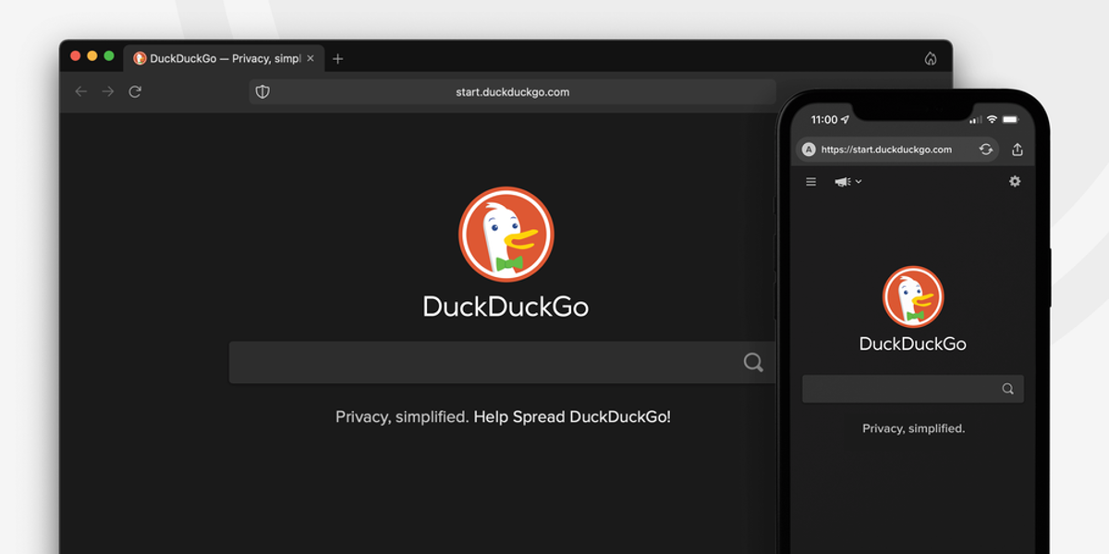Go back using the browser back arrow
The image size is (1109, 554).
pyautogui.click(x=81, y=91)
